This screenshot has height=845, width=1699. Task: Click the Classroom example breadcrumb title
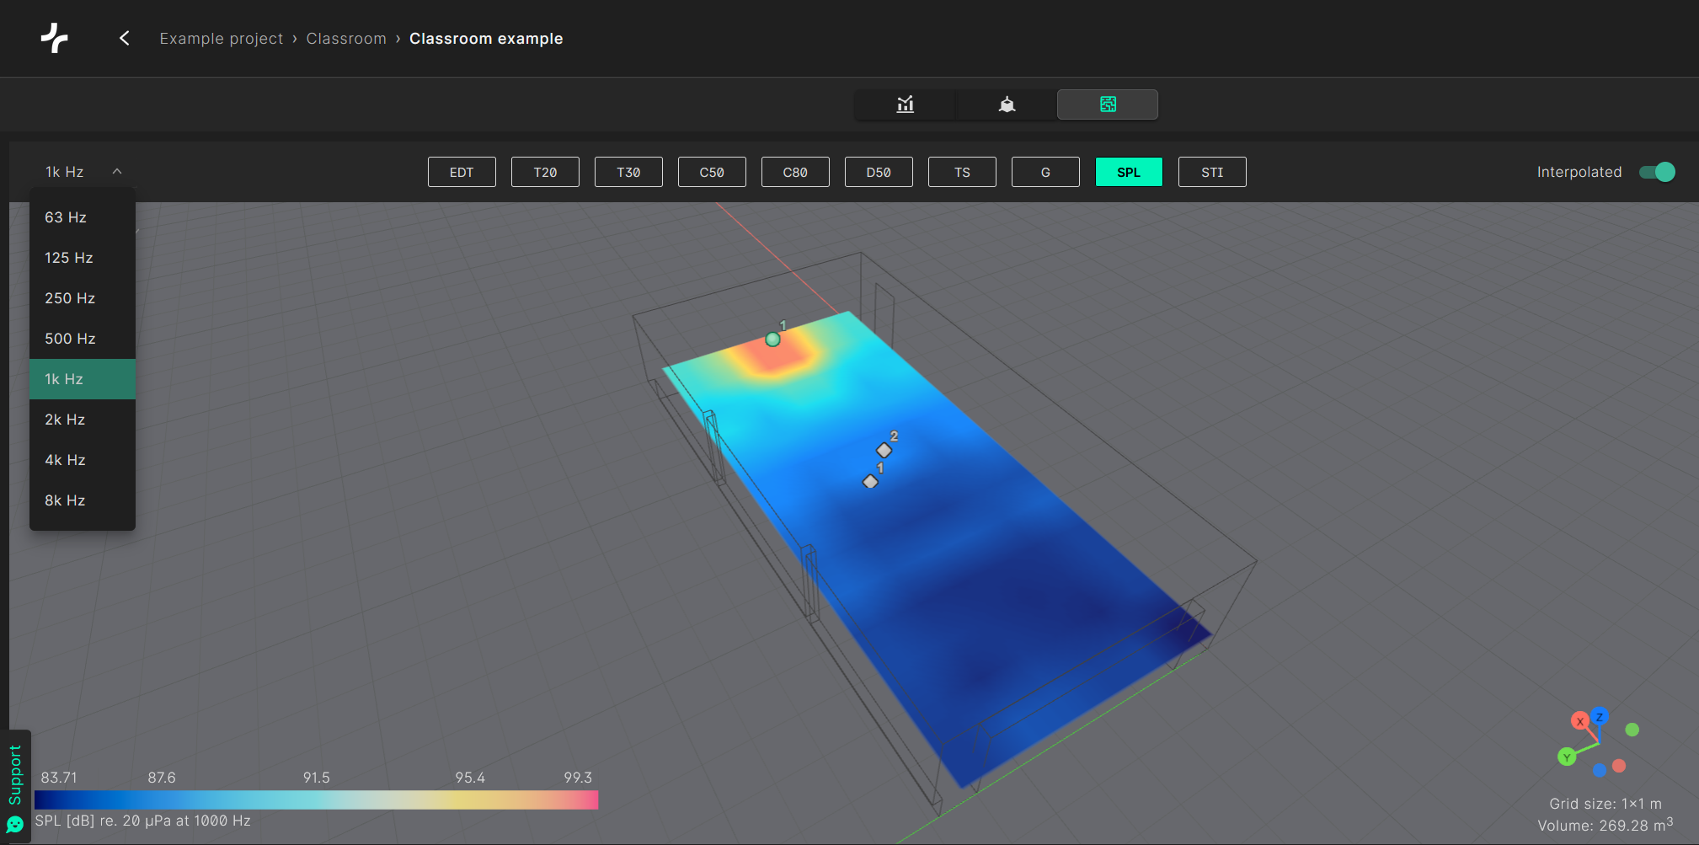tap(486, 39)
